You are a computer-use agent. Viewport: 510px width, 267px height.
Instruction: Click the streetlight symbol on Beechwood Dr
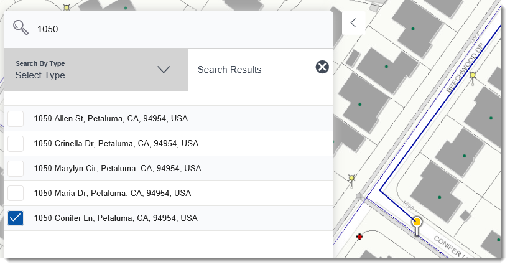pos(473,77)
